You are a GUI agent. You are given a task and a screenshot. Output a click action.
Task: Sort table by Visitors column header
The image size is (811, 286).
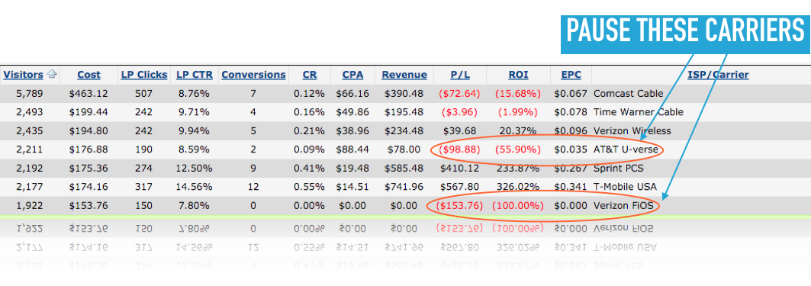pyautogui.click(x=24, y=75)
